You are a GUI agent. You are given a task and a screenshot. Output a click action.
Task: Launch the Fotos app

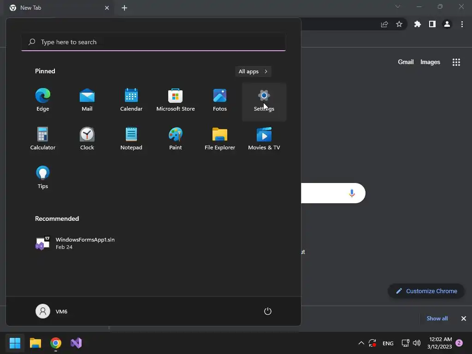220,100
